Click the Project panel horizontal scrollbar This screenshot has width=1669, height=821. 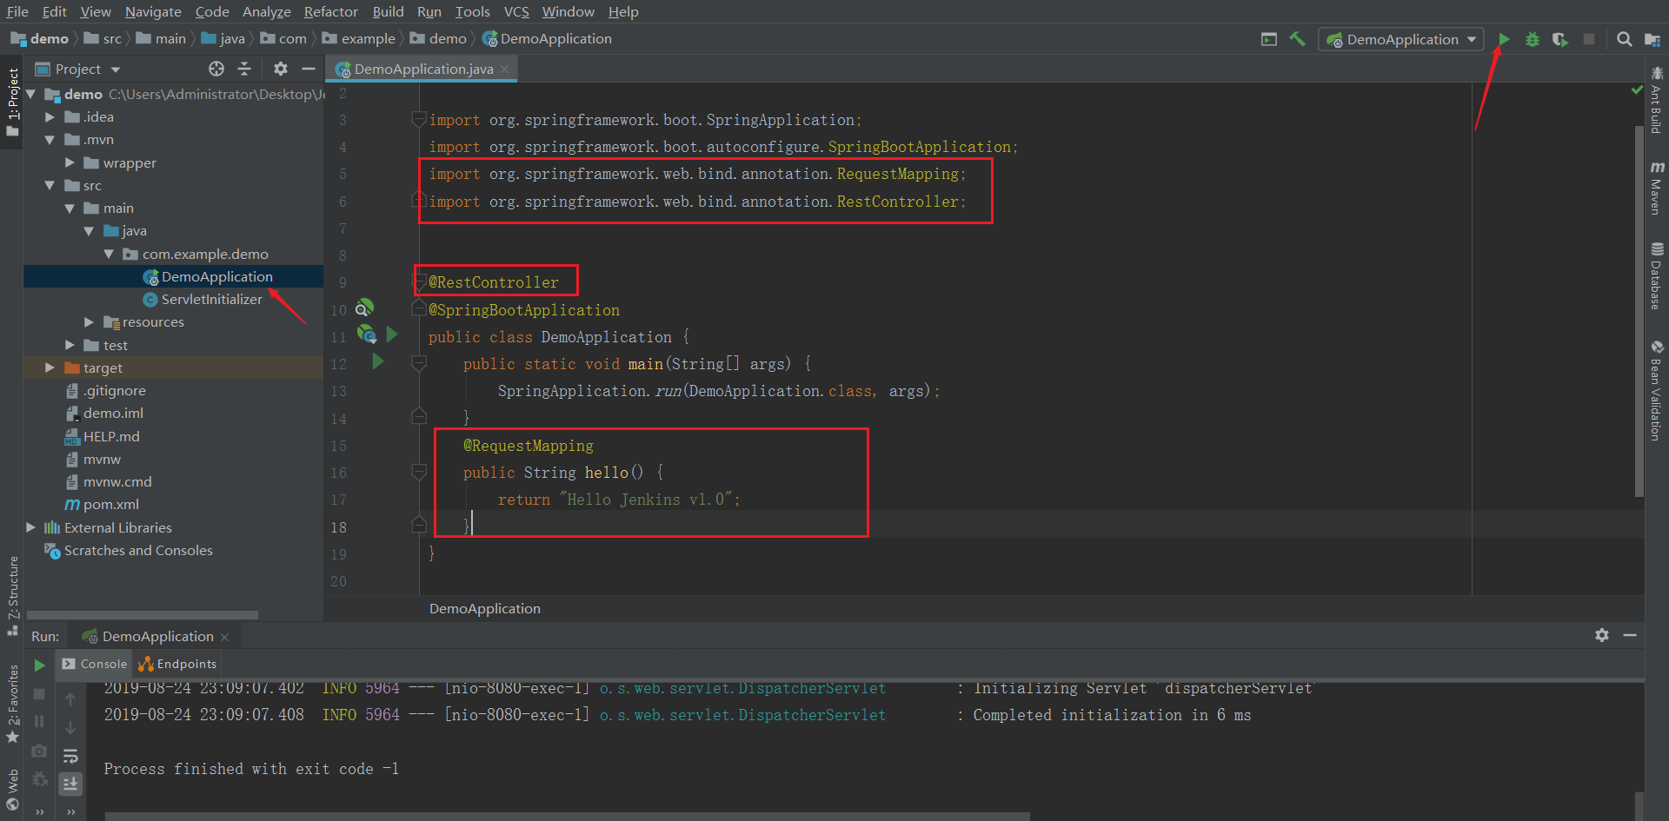tap(143, 614)
